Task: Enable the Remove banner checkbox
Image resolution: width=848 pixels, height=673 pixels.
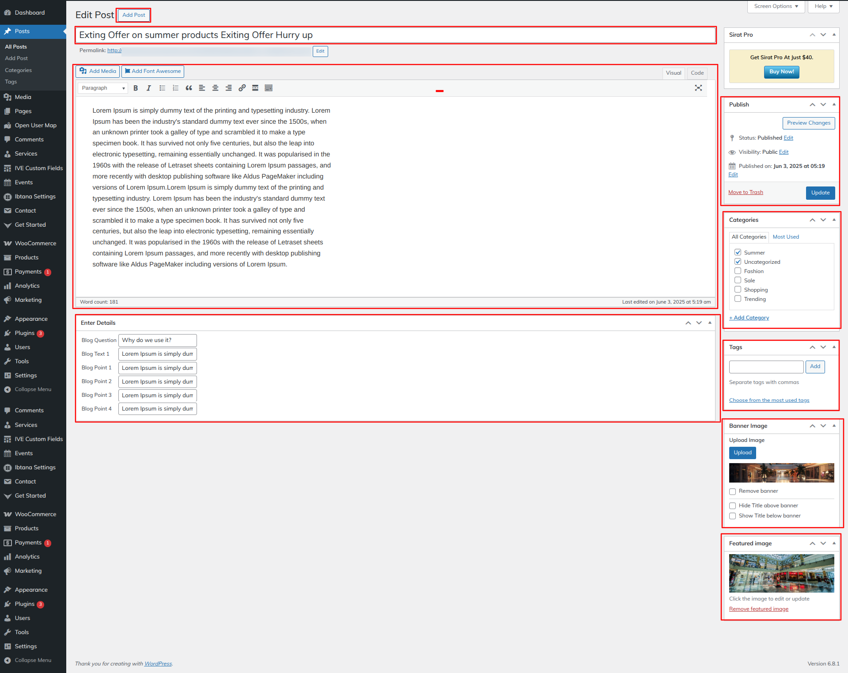Action: point(732,491)
